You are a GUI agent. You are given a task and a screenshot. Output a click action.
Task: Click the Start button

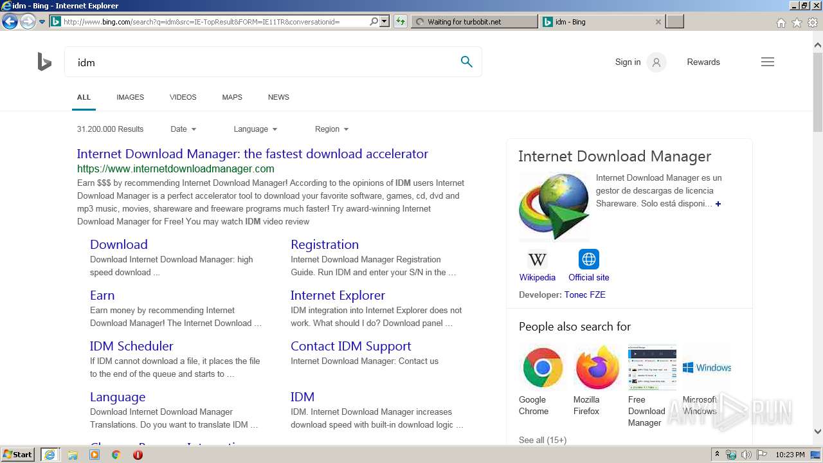[x=18, y=455]
